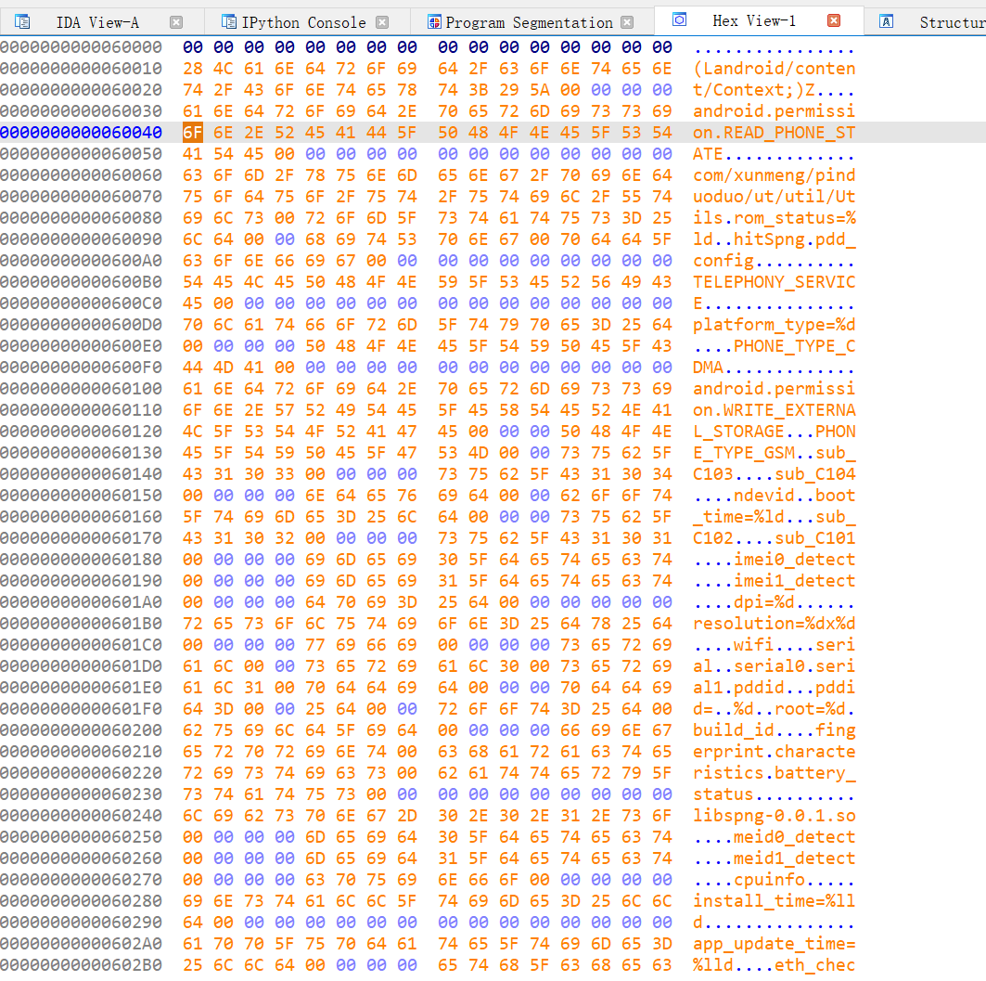Click the Hex View-1 tab icon
Viewport: 986px width, 981px height.
pos(679,20)
